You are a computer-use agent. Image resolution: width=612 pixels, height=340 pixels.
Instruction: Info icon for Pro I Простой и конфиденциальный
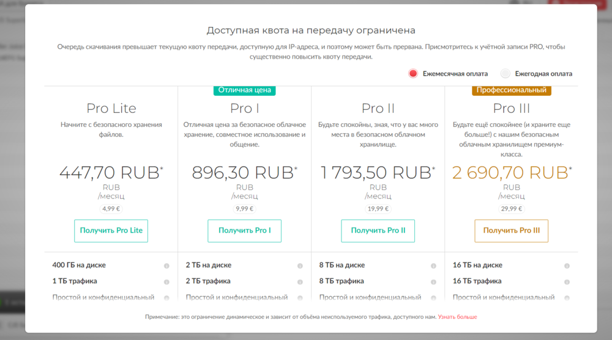(x=300, y=298)
